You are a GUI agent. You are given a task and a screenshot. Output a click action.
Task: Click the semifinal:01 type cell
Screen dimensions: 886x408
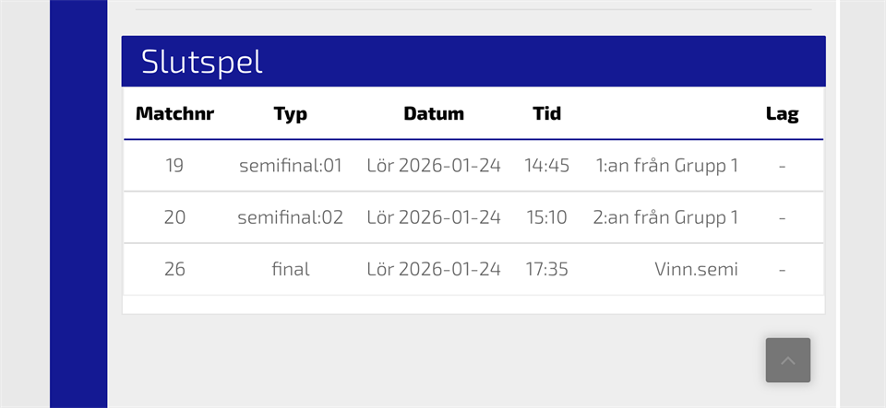point(291,166)
